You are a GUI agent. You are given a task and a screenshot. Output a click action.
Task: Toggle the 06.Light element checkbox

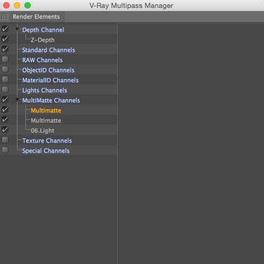click(5, 130)
